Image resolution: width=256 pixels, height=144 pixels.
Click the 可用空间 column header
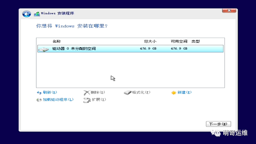179,42
